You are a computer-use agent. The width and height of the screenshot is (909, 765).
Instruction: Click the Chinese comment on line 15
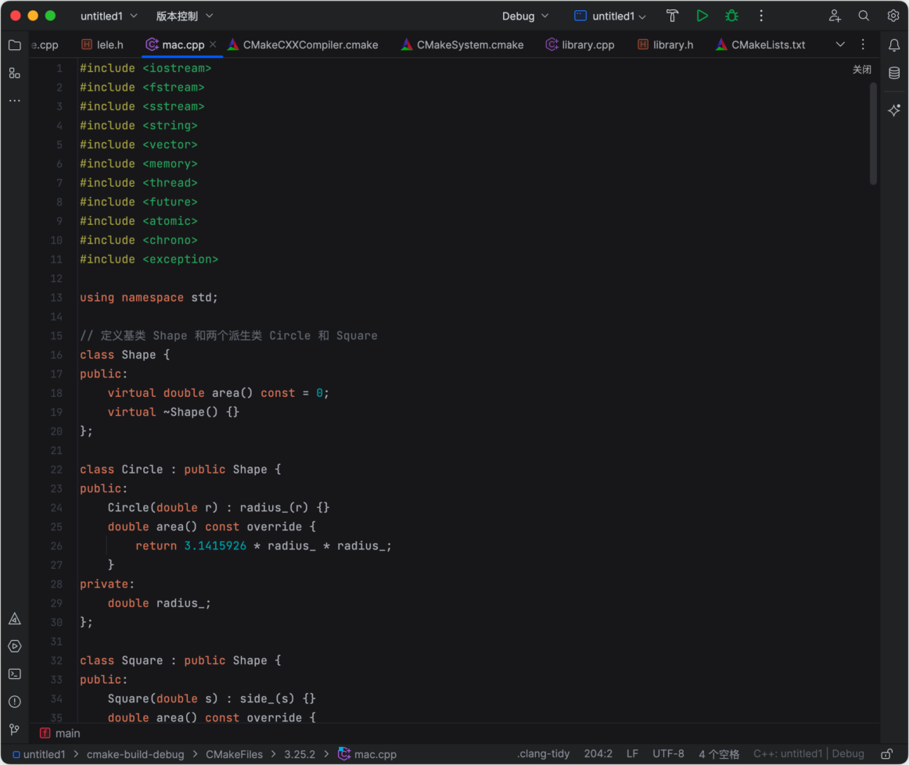coord(228,335)
